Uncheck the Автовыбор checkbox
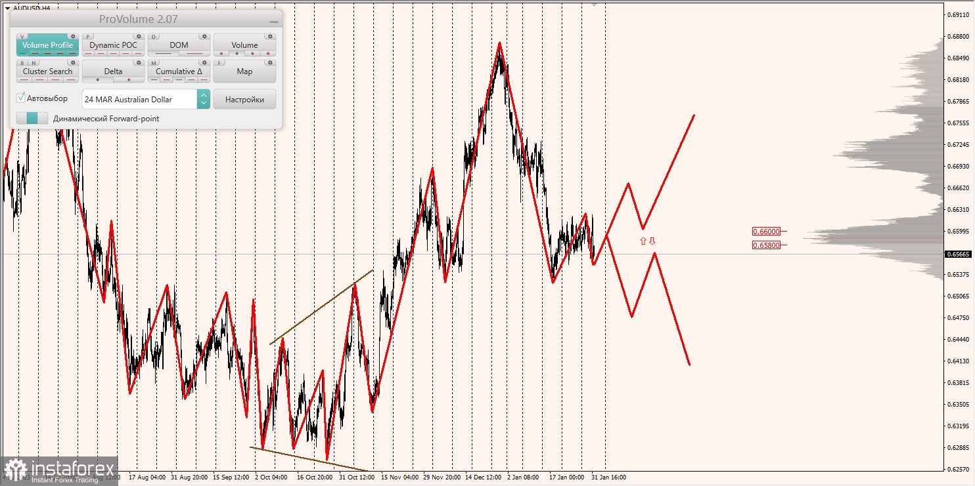This screenshot has height=486, width=975. [x=20, y=98]
